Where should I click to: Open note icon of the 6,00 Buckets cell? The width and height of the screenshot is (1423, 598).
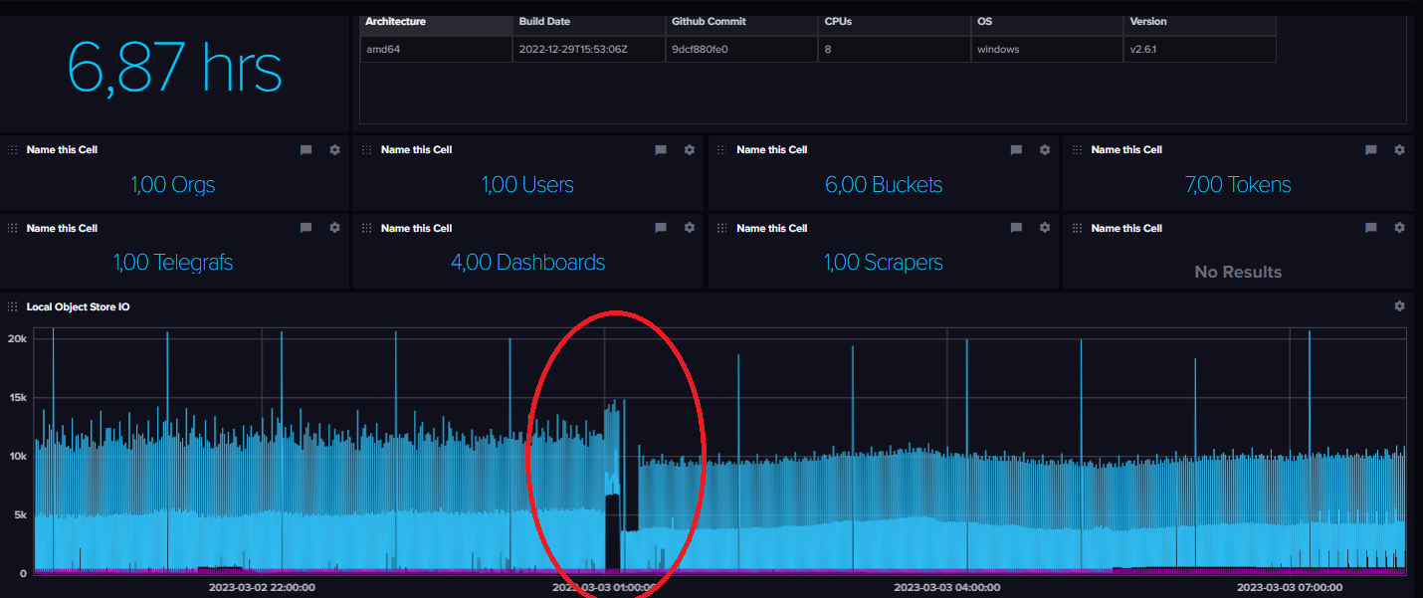click(x=1016, y=150)
